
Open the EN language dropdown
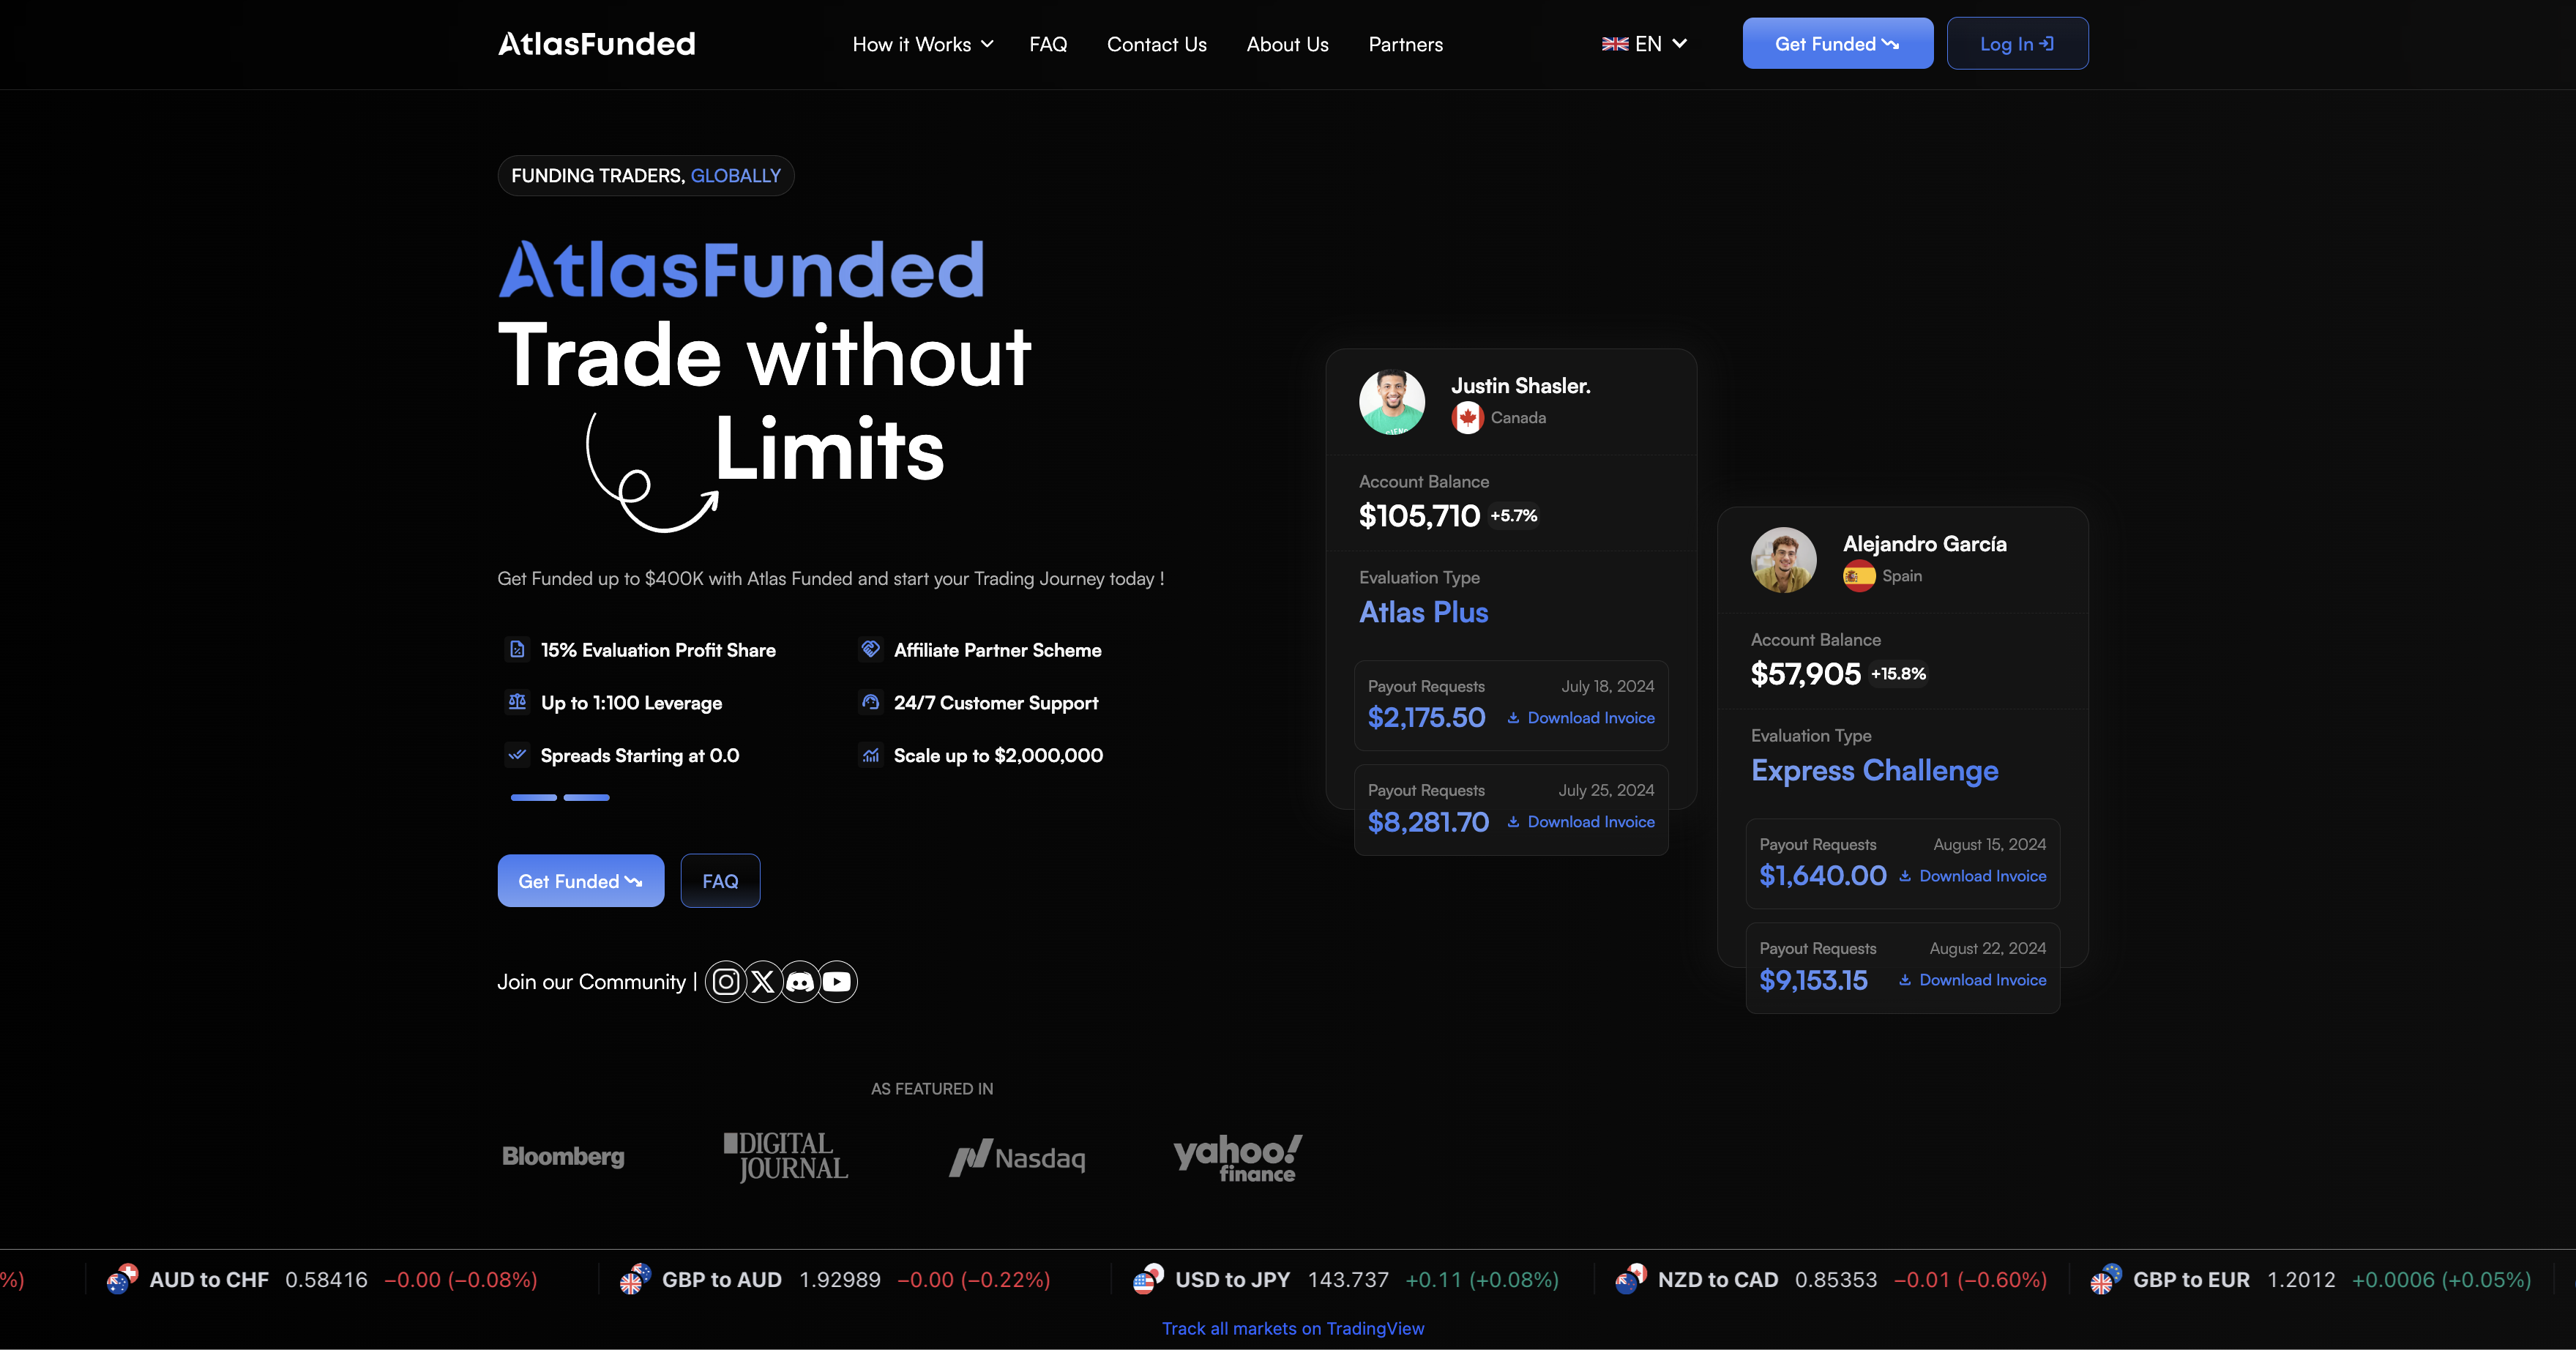pos(1645,44)
